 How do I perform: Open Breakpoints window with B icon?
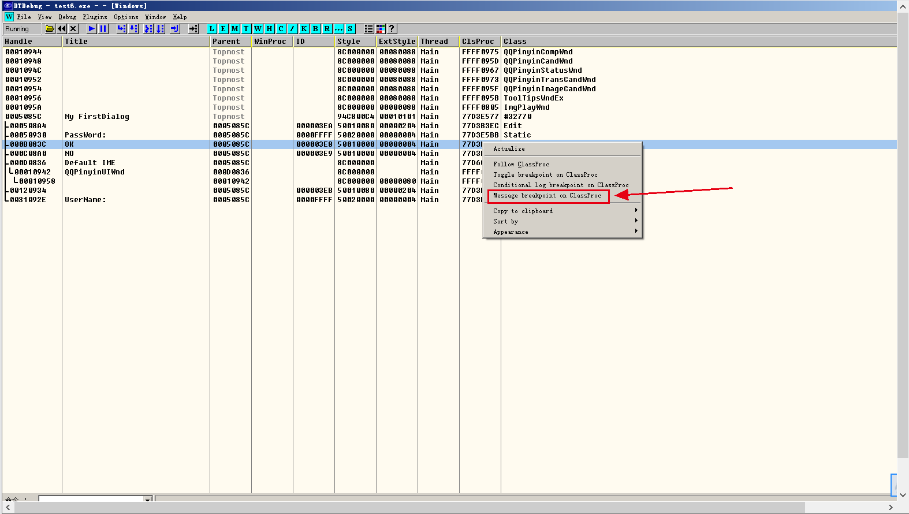click(x=316, y=29)
